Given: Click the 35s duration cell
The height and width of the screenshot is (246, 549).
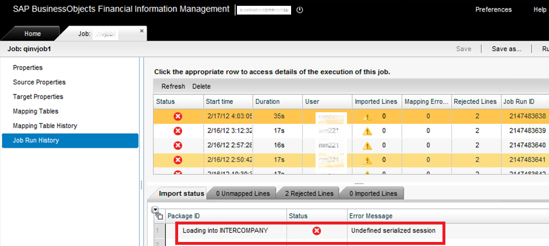Looking at the screenshot, I should coord(279,116).
